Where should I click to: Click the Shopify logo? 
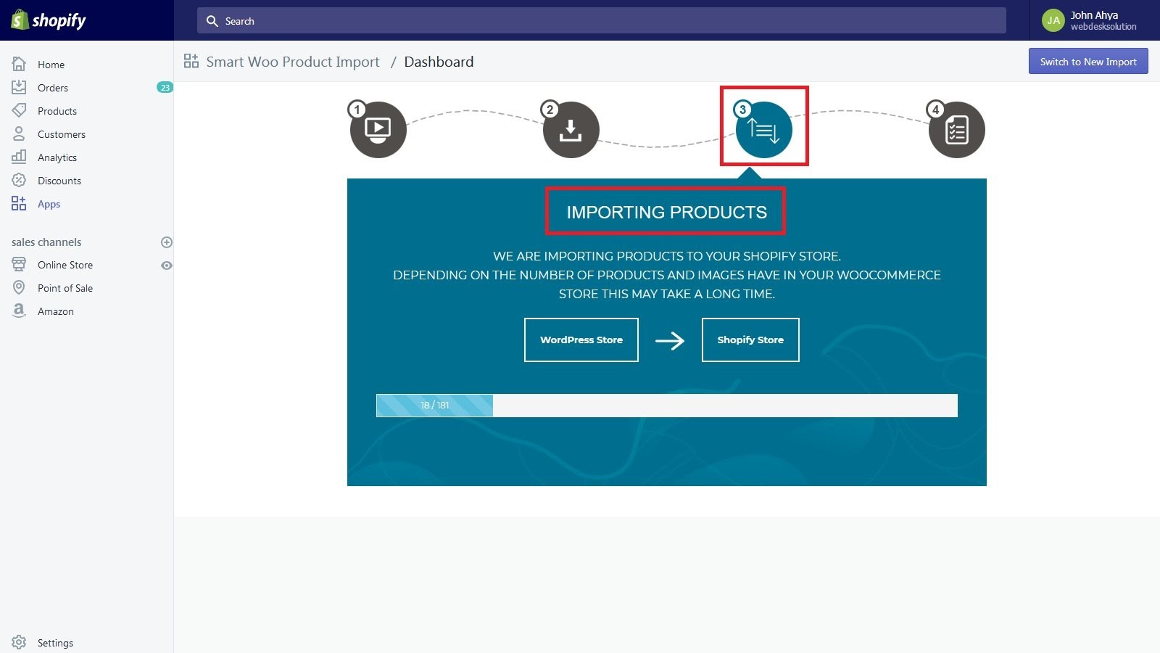click(x=49, y=20)
